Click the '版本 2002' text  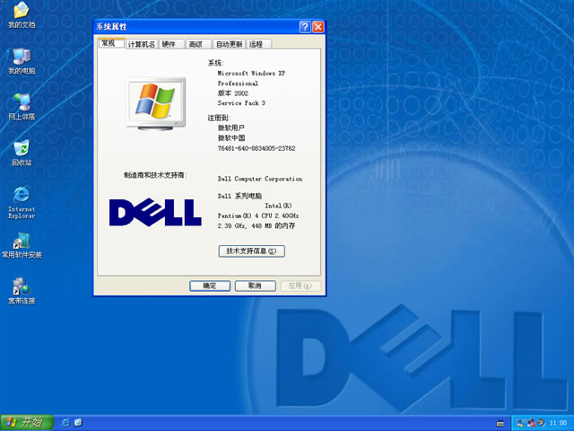pos(233,93)
